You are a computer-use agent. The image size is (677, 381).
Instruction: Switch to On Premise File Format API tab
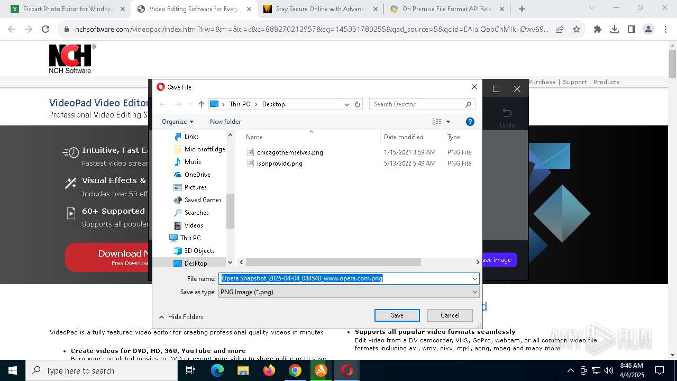(x=447, y=9)
